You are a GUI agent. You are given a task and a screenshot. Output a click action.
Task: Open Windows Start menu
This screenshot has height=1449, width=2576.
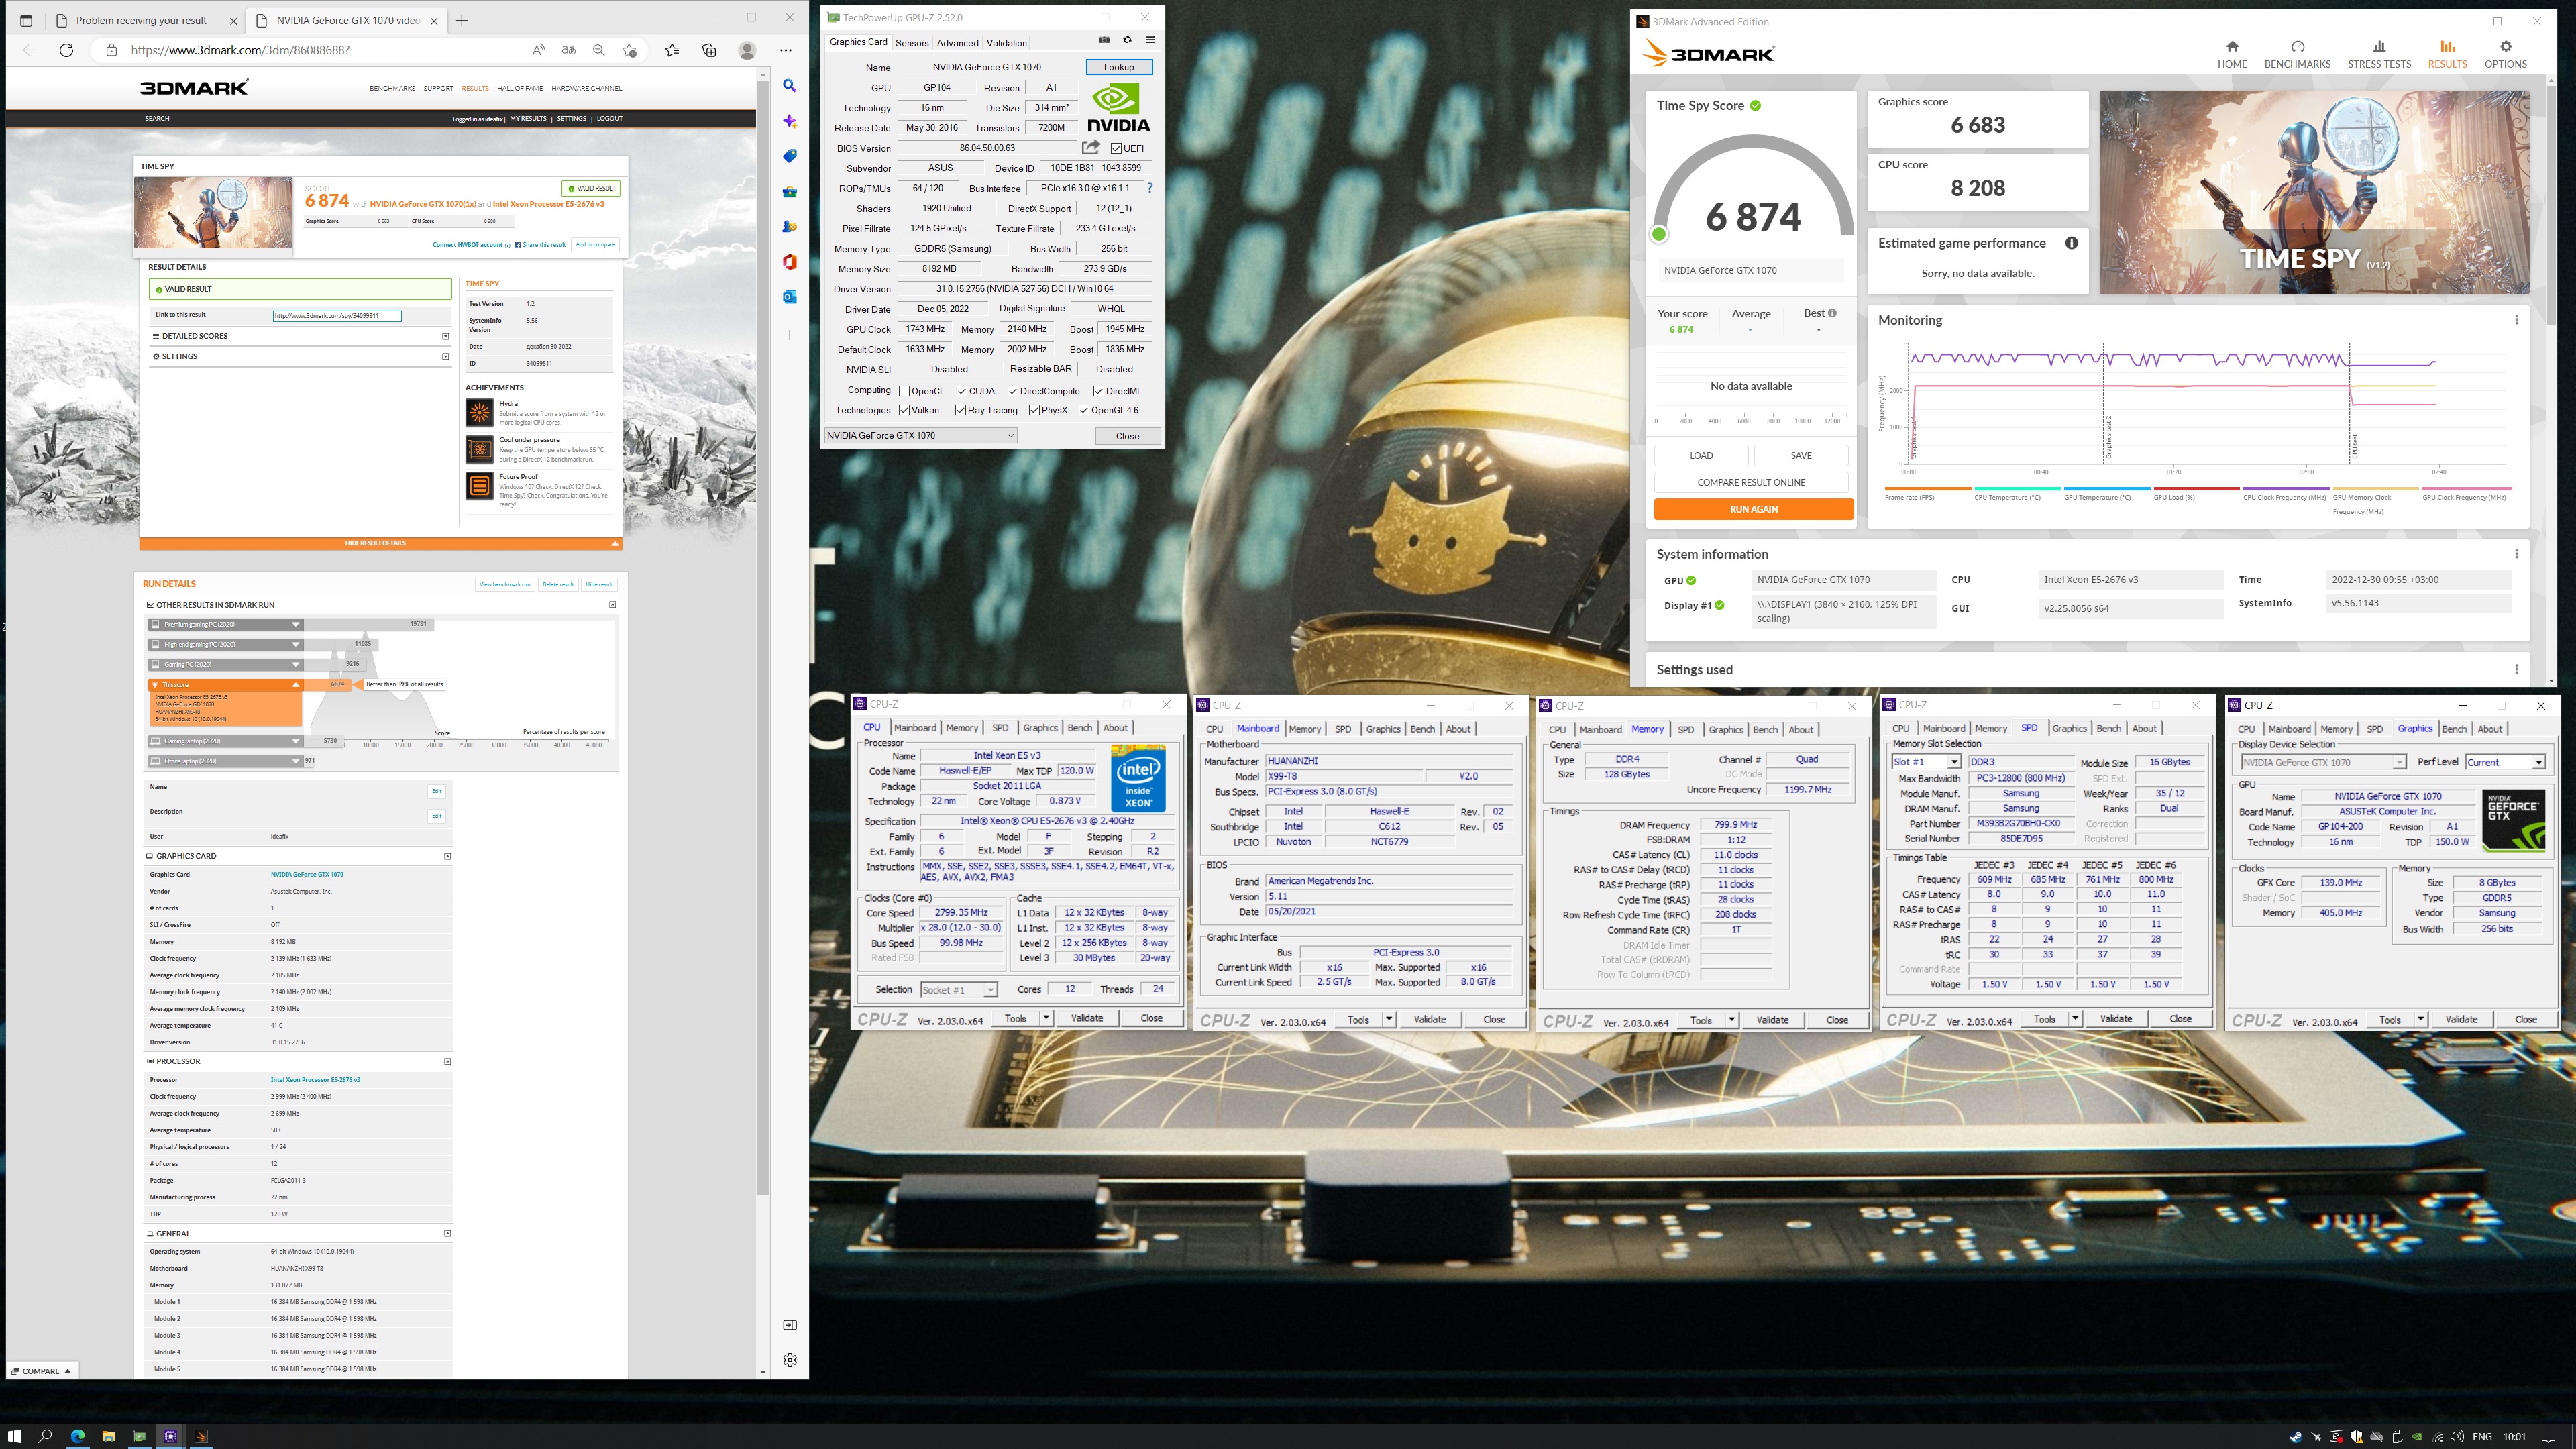point(14,1436)
